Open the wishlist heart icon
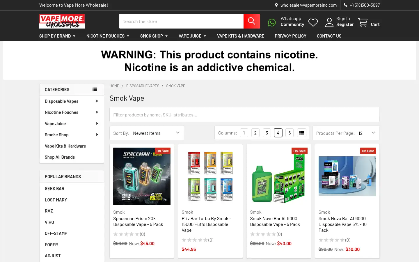Screen dimensions: 419x262 point(313,22)
